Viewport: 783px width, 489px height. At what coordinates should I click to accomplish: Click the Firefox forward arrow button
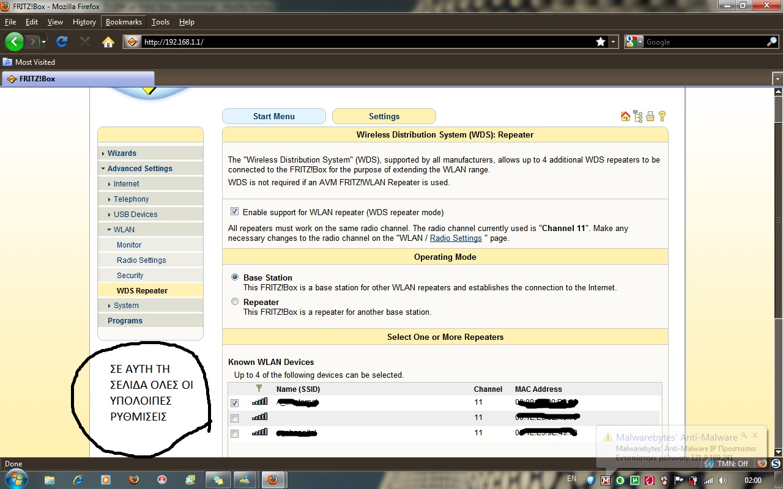point(33,42)
